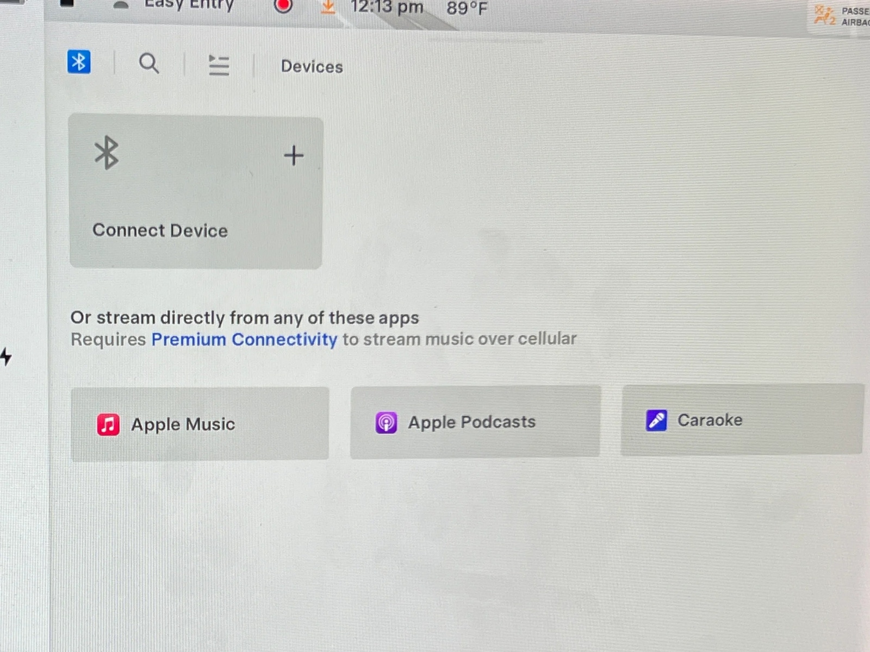The height and width of the screenshot is (652, 870).
Task: Tap the Easy Entry profile label
Action: [189, 5]
